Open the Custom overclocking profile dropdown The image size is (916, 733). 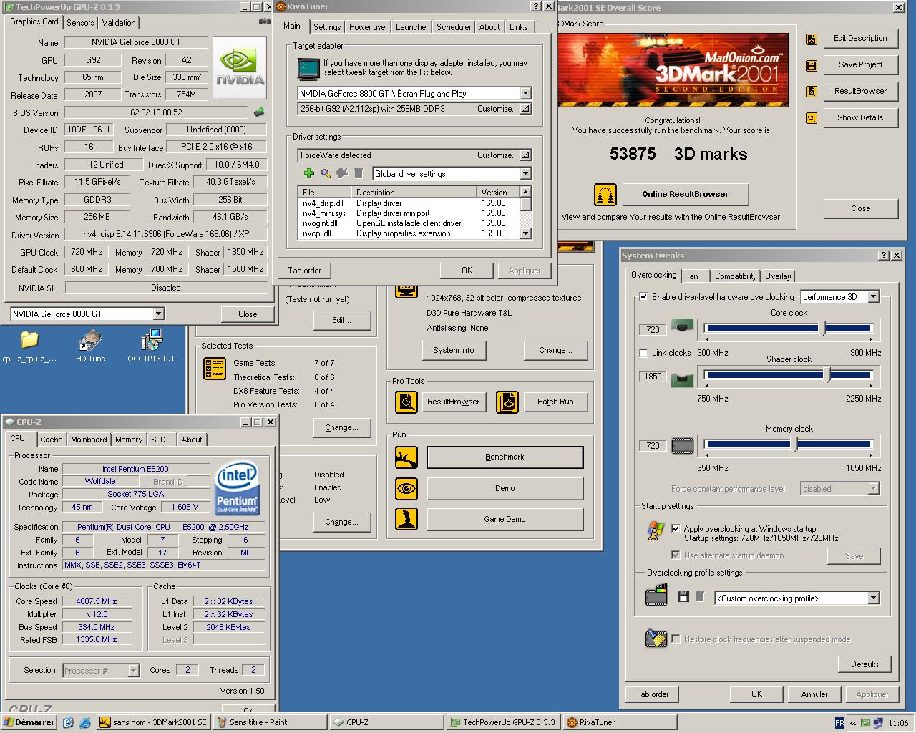click(x=873, y=598)
